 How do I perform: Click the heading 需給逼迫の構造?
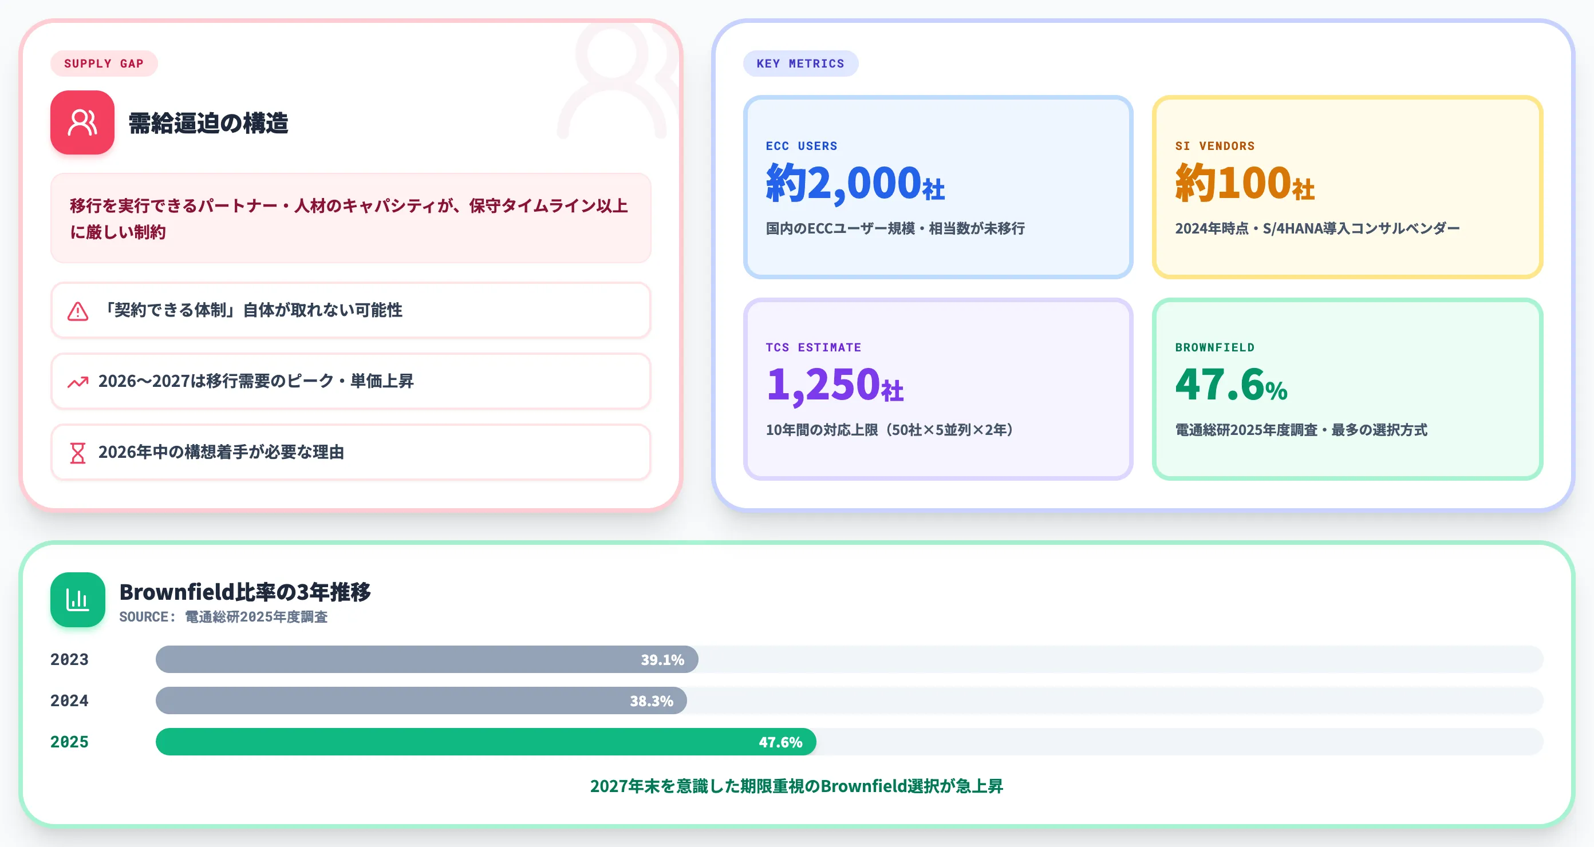(208, 123)
